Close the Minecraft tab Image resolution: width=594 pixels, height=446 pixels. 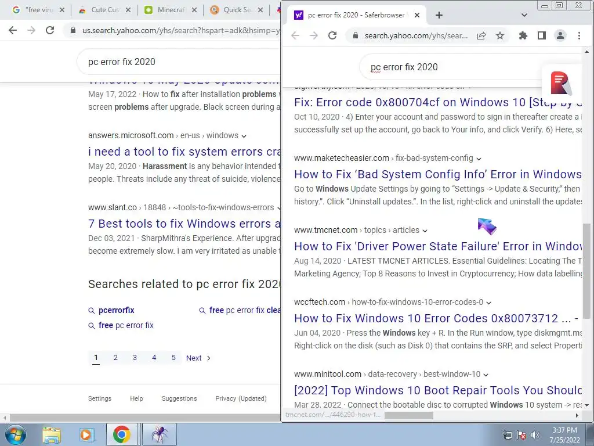point(194,10)
